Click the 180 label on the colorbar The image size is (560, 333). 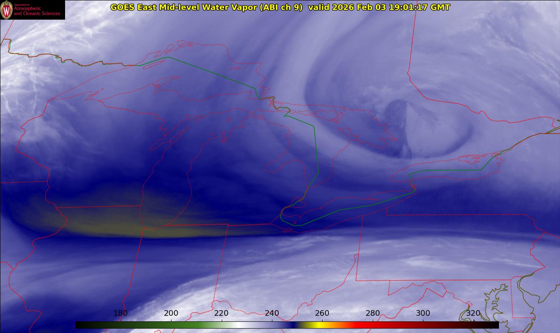[121, 313]
